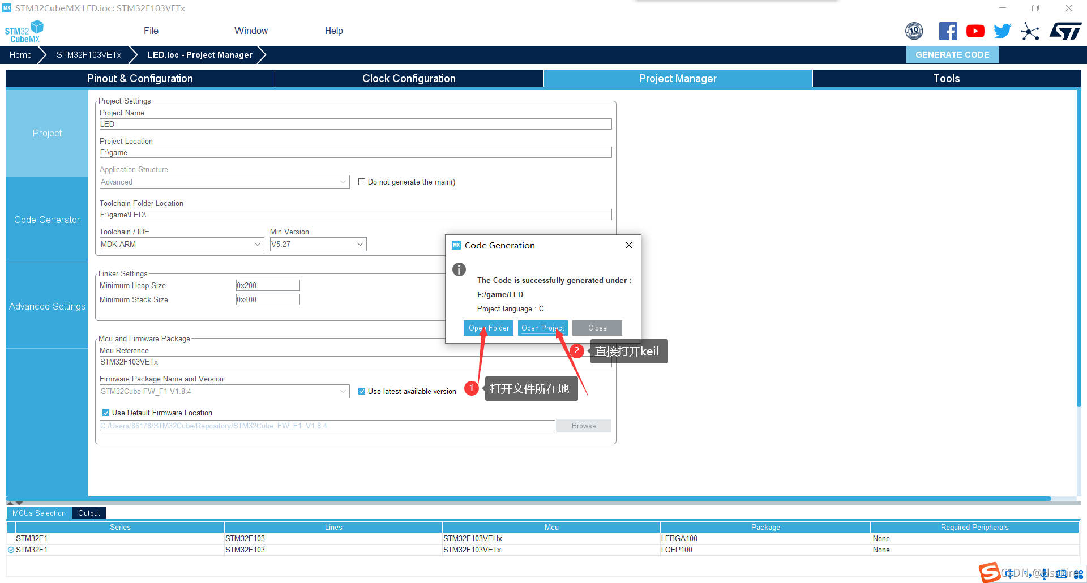The height and width of the screenshot is (583, 1087).
Task: Open the Firmware Package version dropdown
Action: point(225,391)
